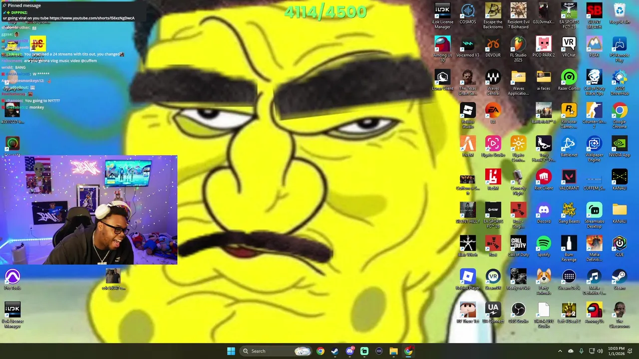Open File Explorer from the taskbar
Image resolution: width=639 pixels, height=359 pixels.
coord(394,351)
